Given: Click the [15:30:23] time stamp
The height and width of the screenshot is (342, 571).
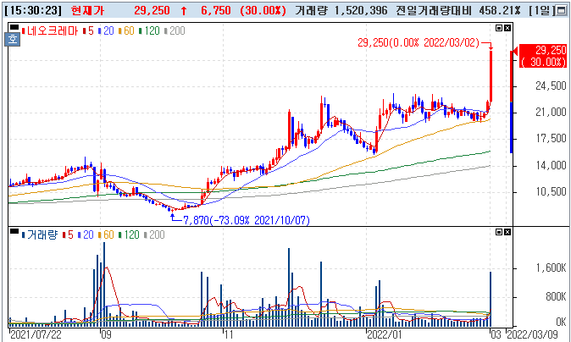Looking at the screenshot, I should (x=33, y=10).
